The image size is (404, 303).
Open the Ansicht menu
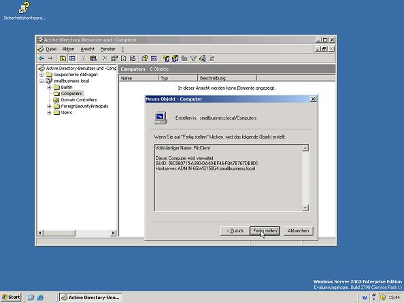point(87,49)
